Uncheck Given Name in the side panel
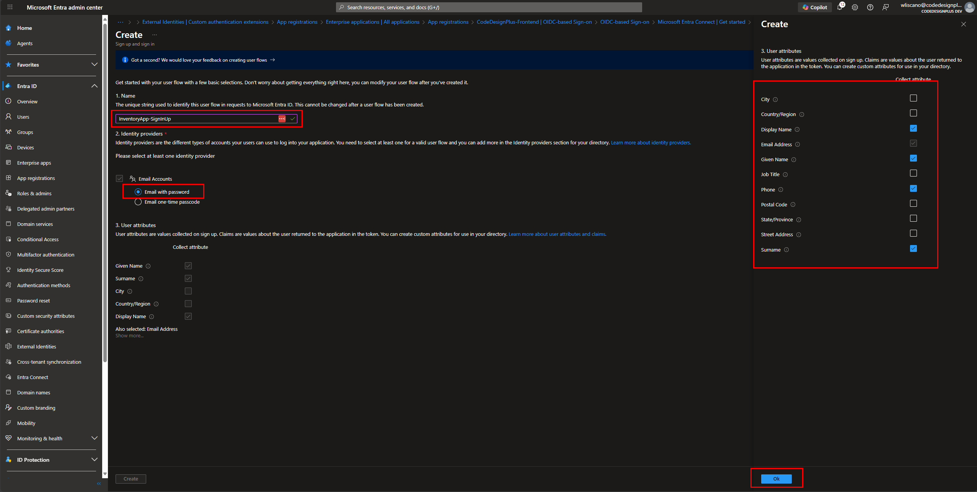Screen dimensions: 977x492 coord(913,158)
